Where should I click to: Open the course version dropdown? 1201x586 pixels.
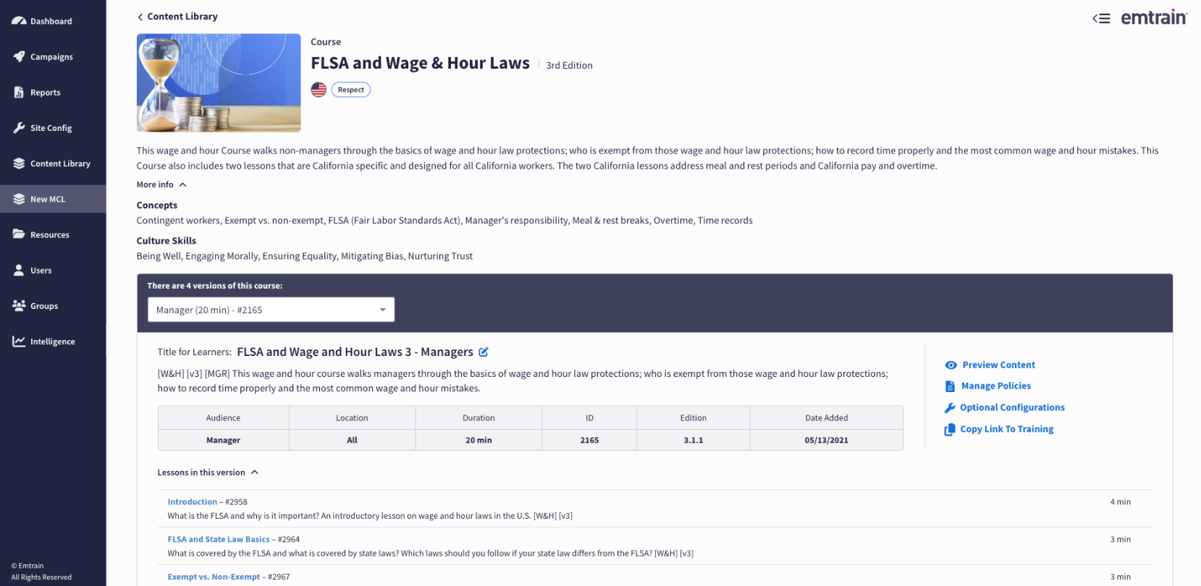pyautogui.click(x=271, y=310)
